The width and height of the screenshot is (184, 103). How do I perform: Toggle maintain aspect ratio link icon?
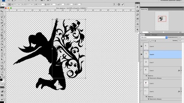point(46,5)
